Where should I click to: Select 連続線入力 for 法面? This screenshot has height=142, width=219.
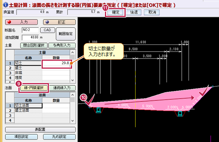click(x=62, y=88)
